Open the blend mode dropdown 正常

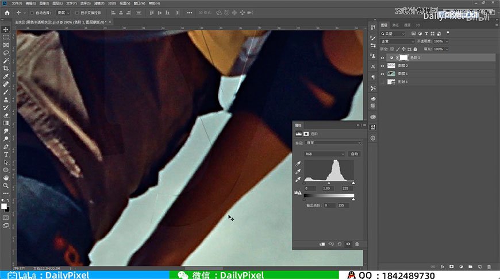coord(397,41)
